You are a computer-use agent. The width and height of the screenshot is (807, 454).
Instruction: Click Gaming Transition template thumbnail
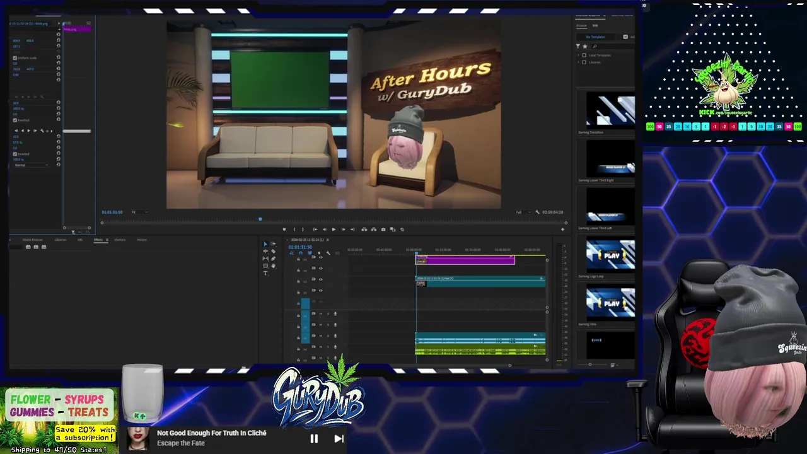click(x=610, y=110)
